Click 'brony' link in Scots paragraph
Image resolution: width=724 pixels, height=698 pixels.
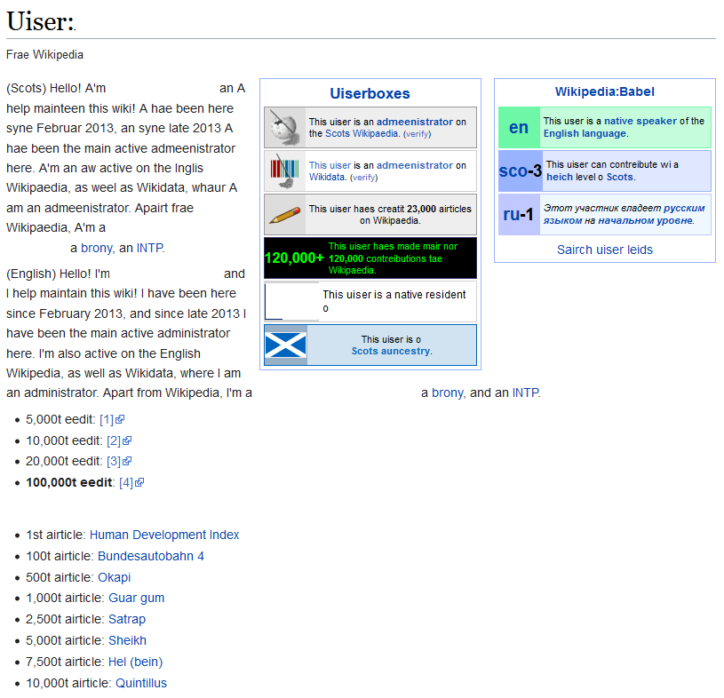97,248
